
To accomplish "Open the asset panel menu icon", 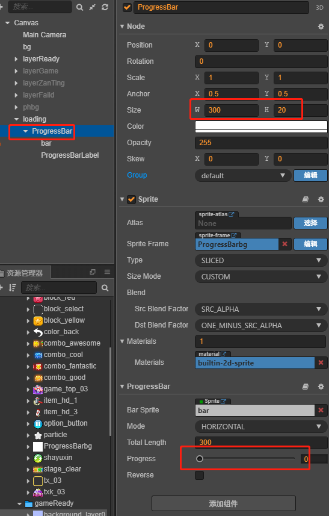I will click(x=107, y=272).
